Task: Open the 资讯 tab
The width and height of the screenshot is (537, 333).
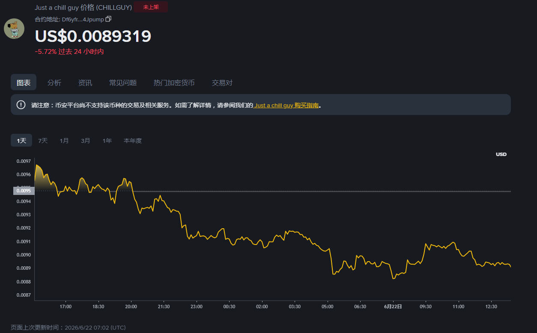Action: point(85,83)
